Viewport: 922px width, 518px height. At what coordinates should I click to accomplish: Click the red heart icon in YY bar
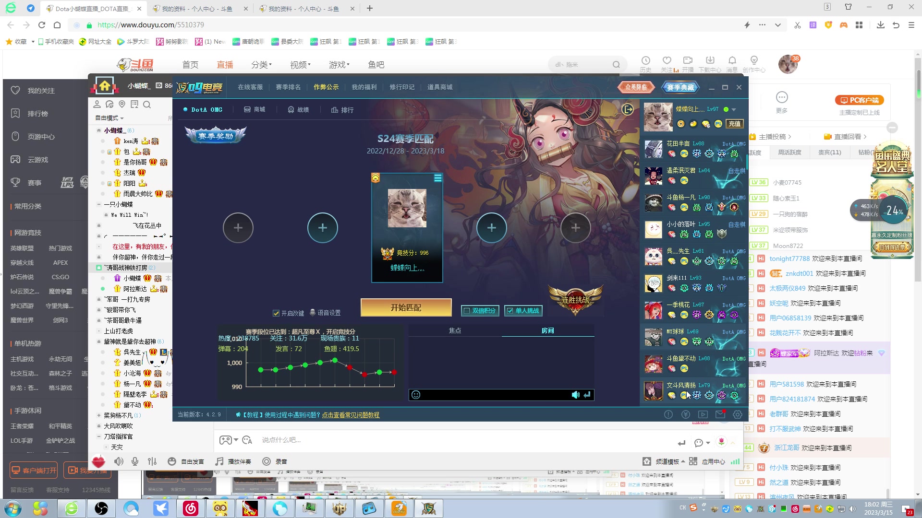[x=98, y=461]
